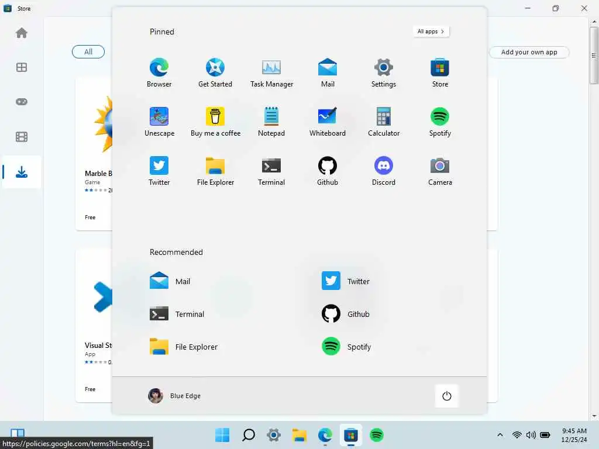599x449 pixels.
Task: Open File Explorer from the taskbar
Action: coord(299,434)
